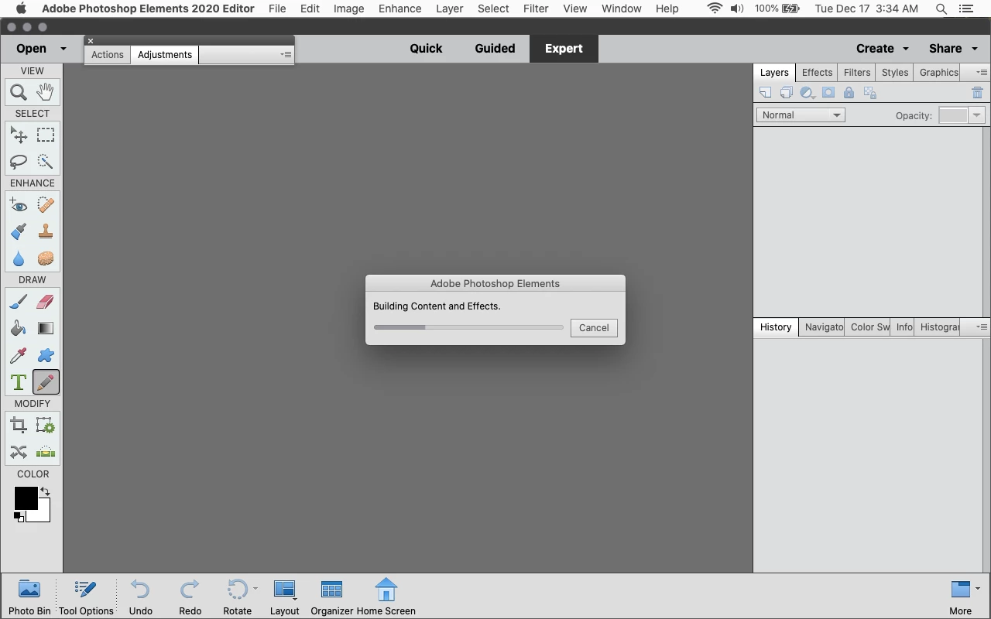Select the Eraser tool
991x619 pixels.
pos(46,302)
